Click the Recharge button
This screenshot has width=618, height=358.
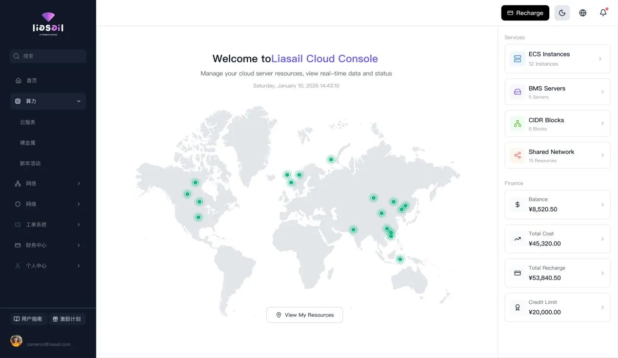(x=525, y=13)
